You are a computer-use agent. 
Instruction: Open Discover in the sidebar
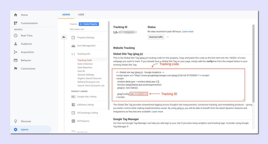pyautogui.click(x=26, y=121)
